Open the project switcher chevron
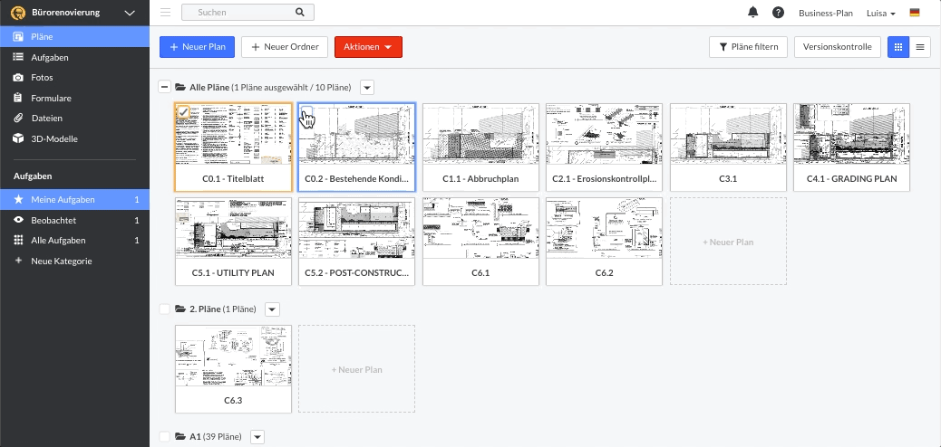Image resolution: width=941 pixels, height=447 pixels. (130, 13)
